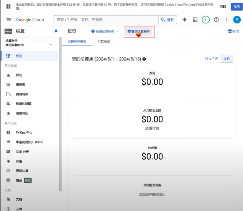Image resolution: width=243 pixels, height=211 pixels.
Task: Switch to the 结算账号概览 tab
Action: pos(77,41)
